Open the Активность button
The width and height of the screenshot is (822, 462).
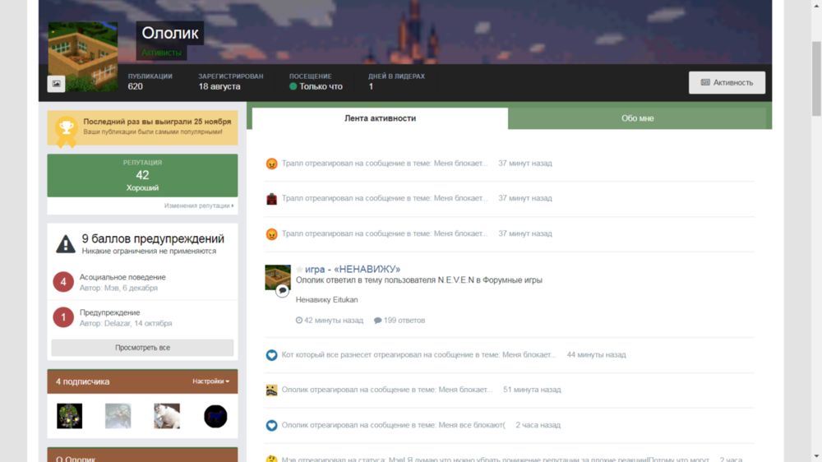pyautogui.click(x=727, y=82)
